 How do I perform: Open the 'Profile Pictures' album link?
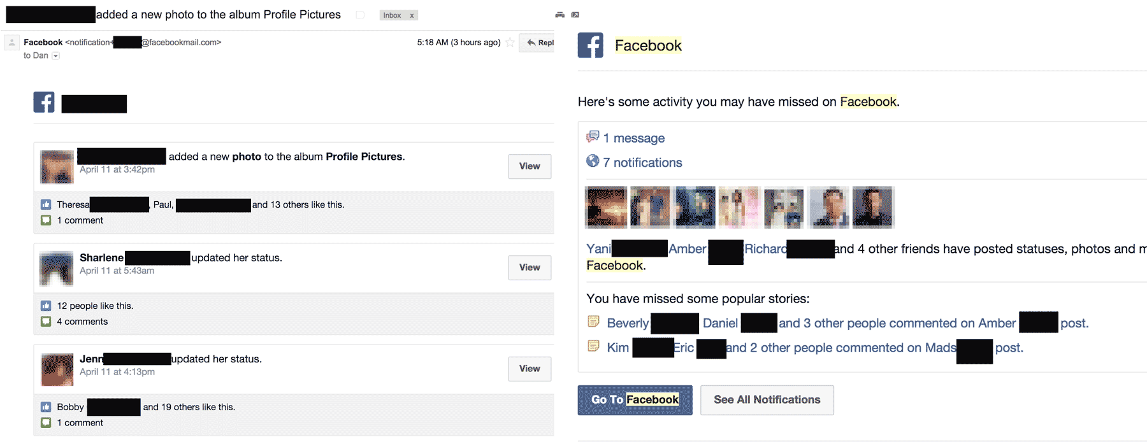(364, 157)
